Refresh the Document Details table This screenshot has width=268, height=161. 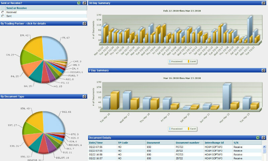click(263, 138)
